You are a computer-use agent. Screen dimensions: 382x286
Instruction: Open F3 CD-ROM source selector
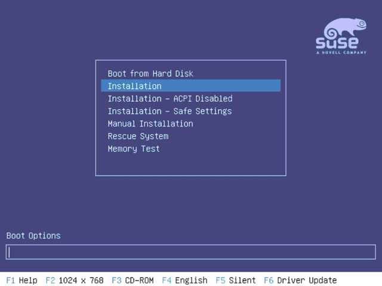[133, 280]
